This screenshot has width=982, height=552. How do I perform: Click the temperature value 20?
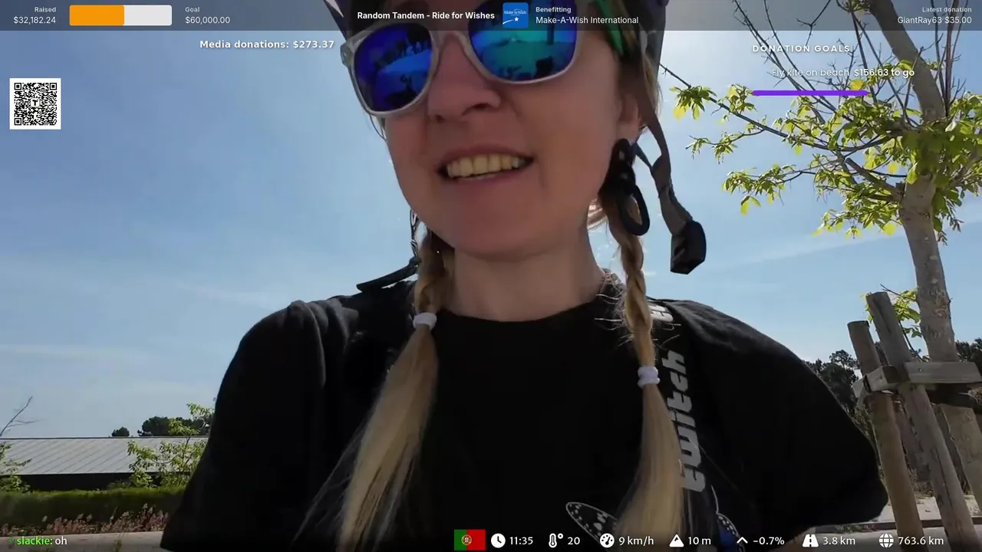coord(573,540)
